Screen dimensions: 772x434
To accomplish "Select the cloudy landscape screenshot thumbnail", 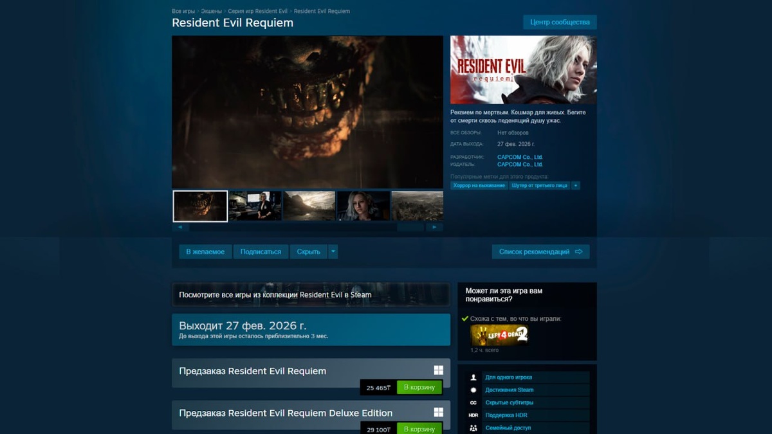I will pos(309,206).
